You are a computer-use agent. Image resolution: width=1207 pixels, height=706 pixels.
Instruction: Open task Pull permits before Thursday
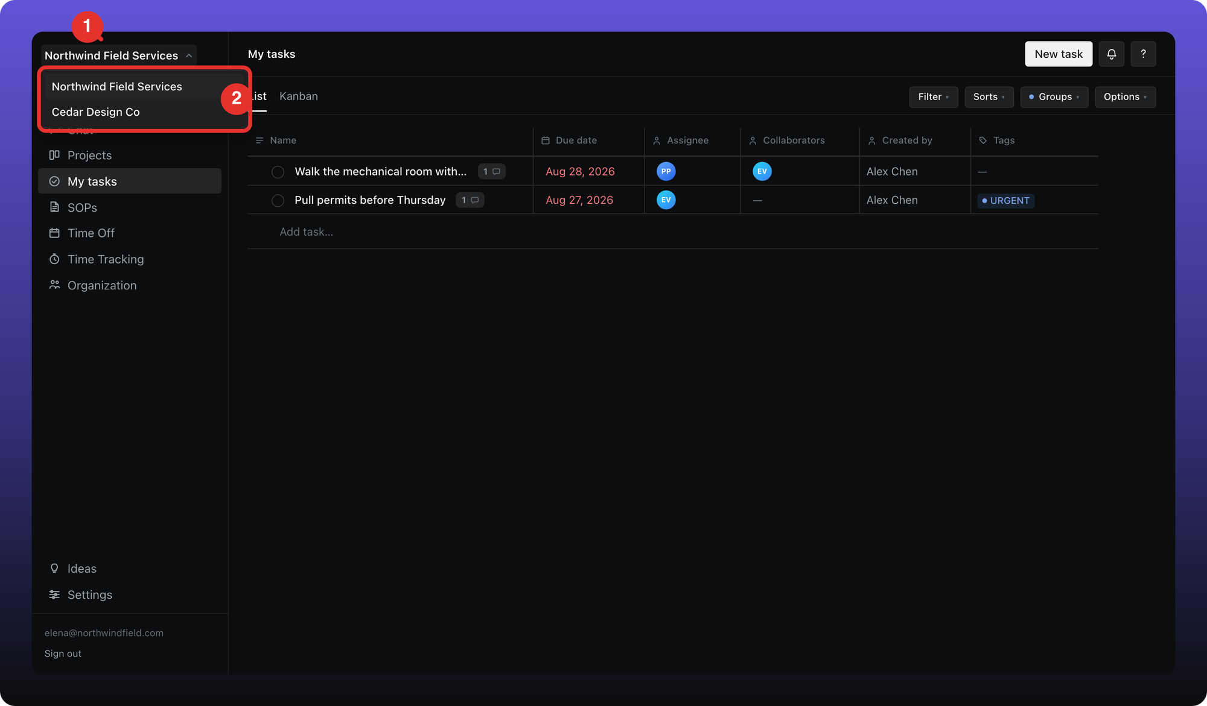pos(370,200)
